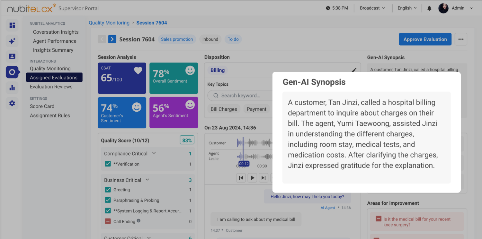Image resolution: width=482 pixels, height=239 pixels.
Task: Uncheck the **Verification checkbox
Action: click(x=108, y=164)
